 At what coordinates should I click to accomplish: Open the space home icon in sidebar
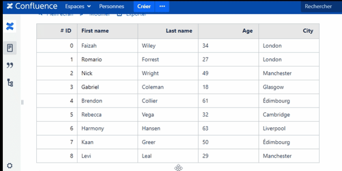10,26
